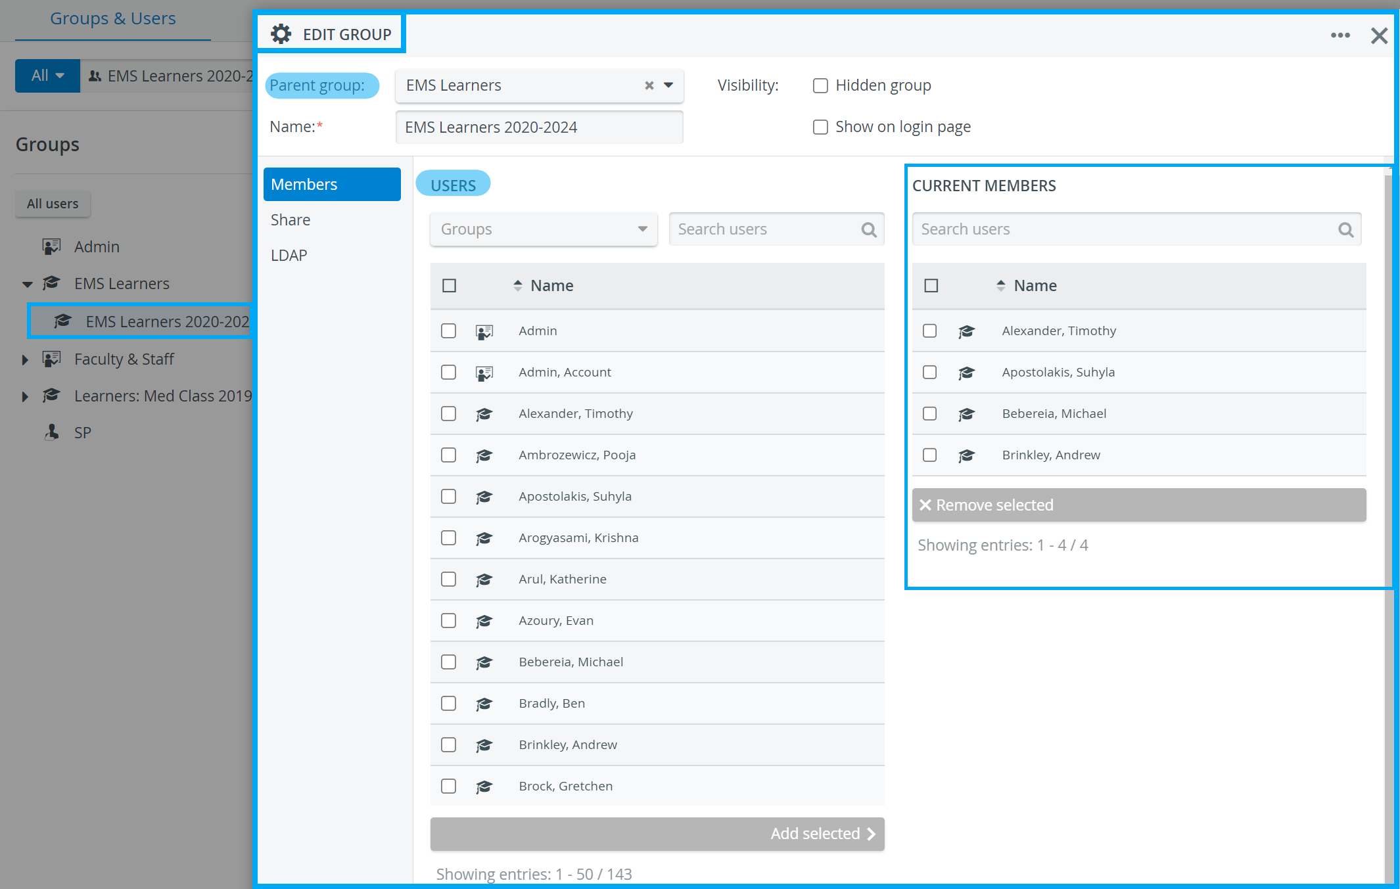This screenshot has height=889, width=1400.
Task: Select Brinkley, Andrew in Current Members
Action: (929, 455)
